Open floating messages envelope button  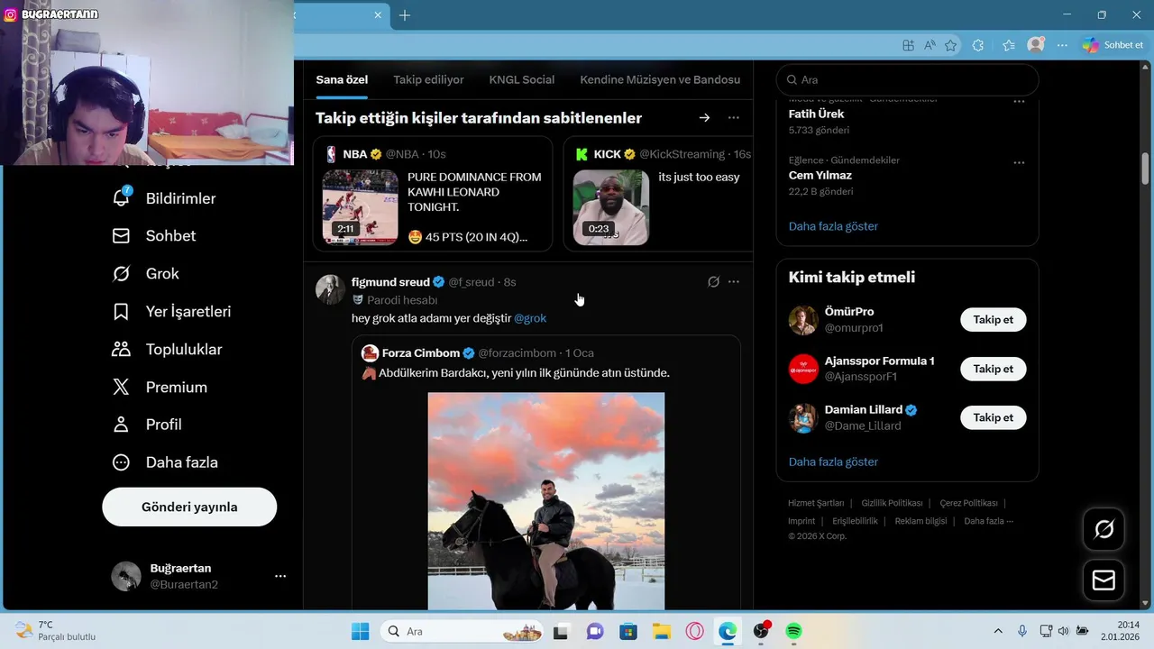[1104, 580]
